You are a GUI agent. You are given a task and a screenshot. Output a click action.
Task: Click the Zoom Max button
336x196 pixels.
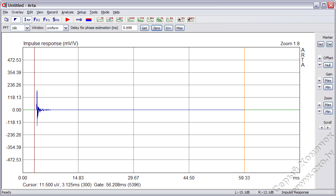tap(328, 105)
